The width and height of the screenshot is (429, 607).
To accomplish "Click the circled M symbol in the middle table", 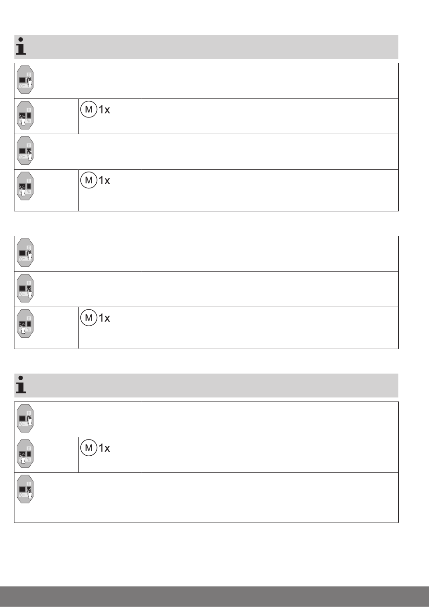I will coord(89,318).
